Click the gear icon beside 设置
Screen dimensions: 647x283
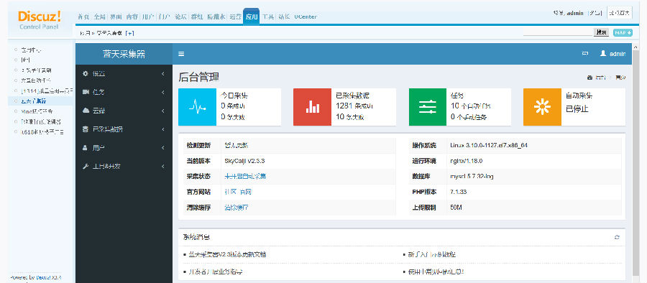[86, 73]
